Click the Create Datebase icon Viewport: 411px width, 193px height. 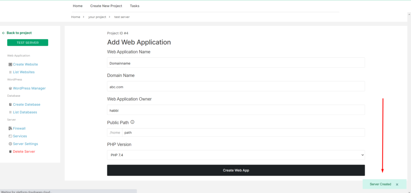[x=10, y=104]
